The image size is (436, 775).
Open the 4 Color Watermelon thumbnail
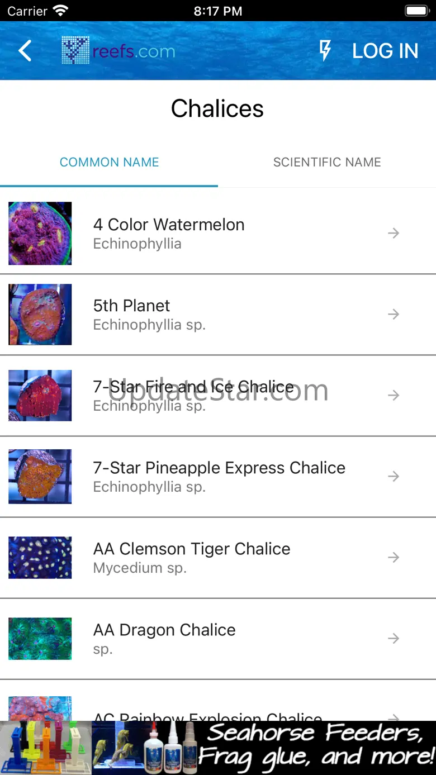(x=40, y=233)
